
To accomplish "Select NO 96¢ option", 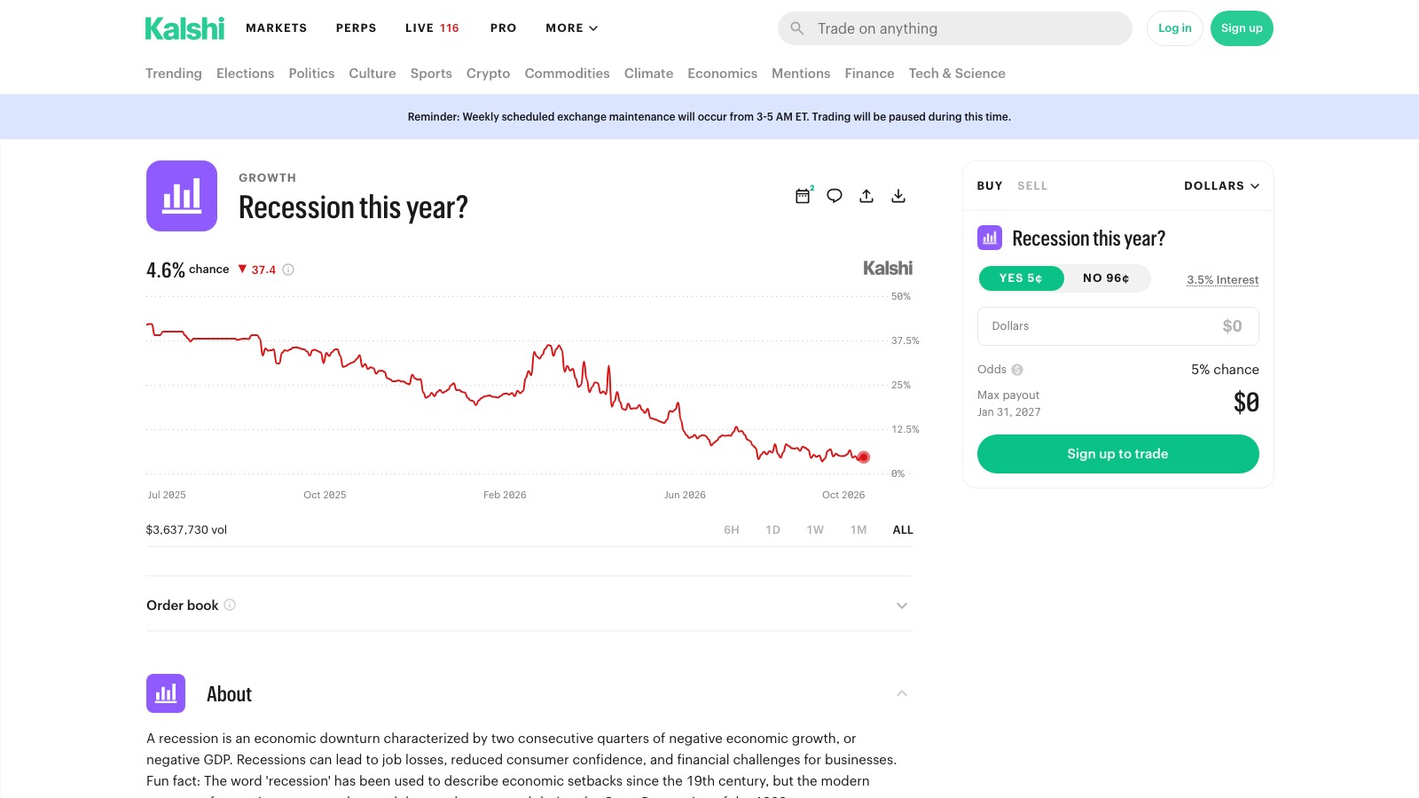I will [1106, 278].
